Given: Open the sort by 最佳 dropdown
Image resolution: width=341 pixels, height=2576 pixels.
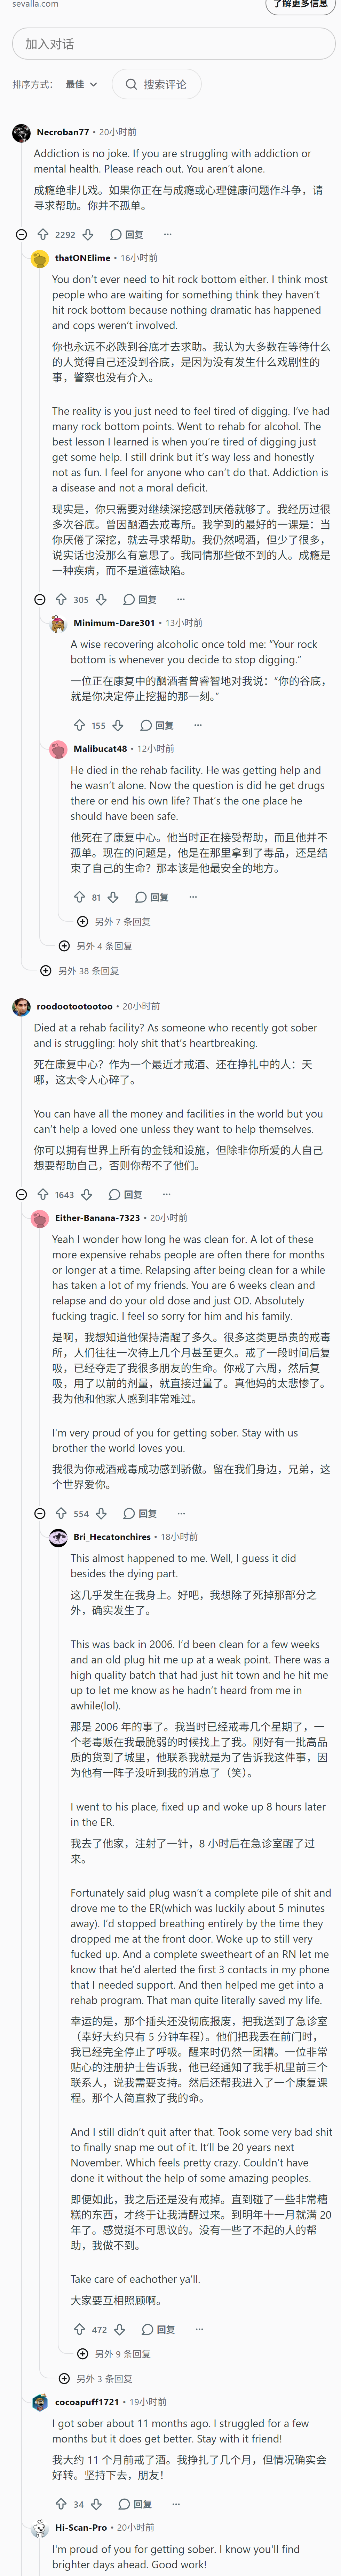Looking at the screenshot, I should point(82,84).
